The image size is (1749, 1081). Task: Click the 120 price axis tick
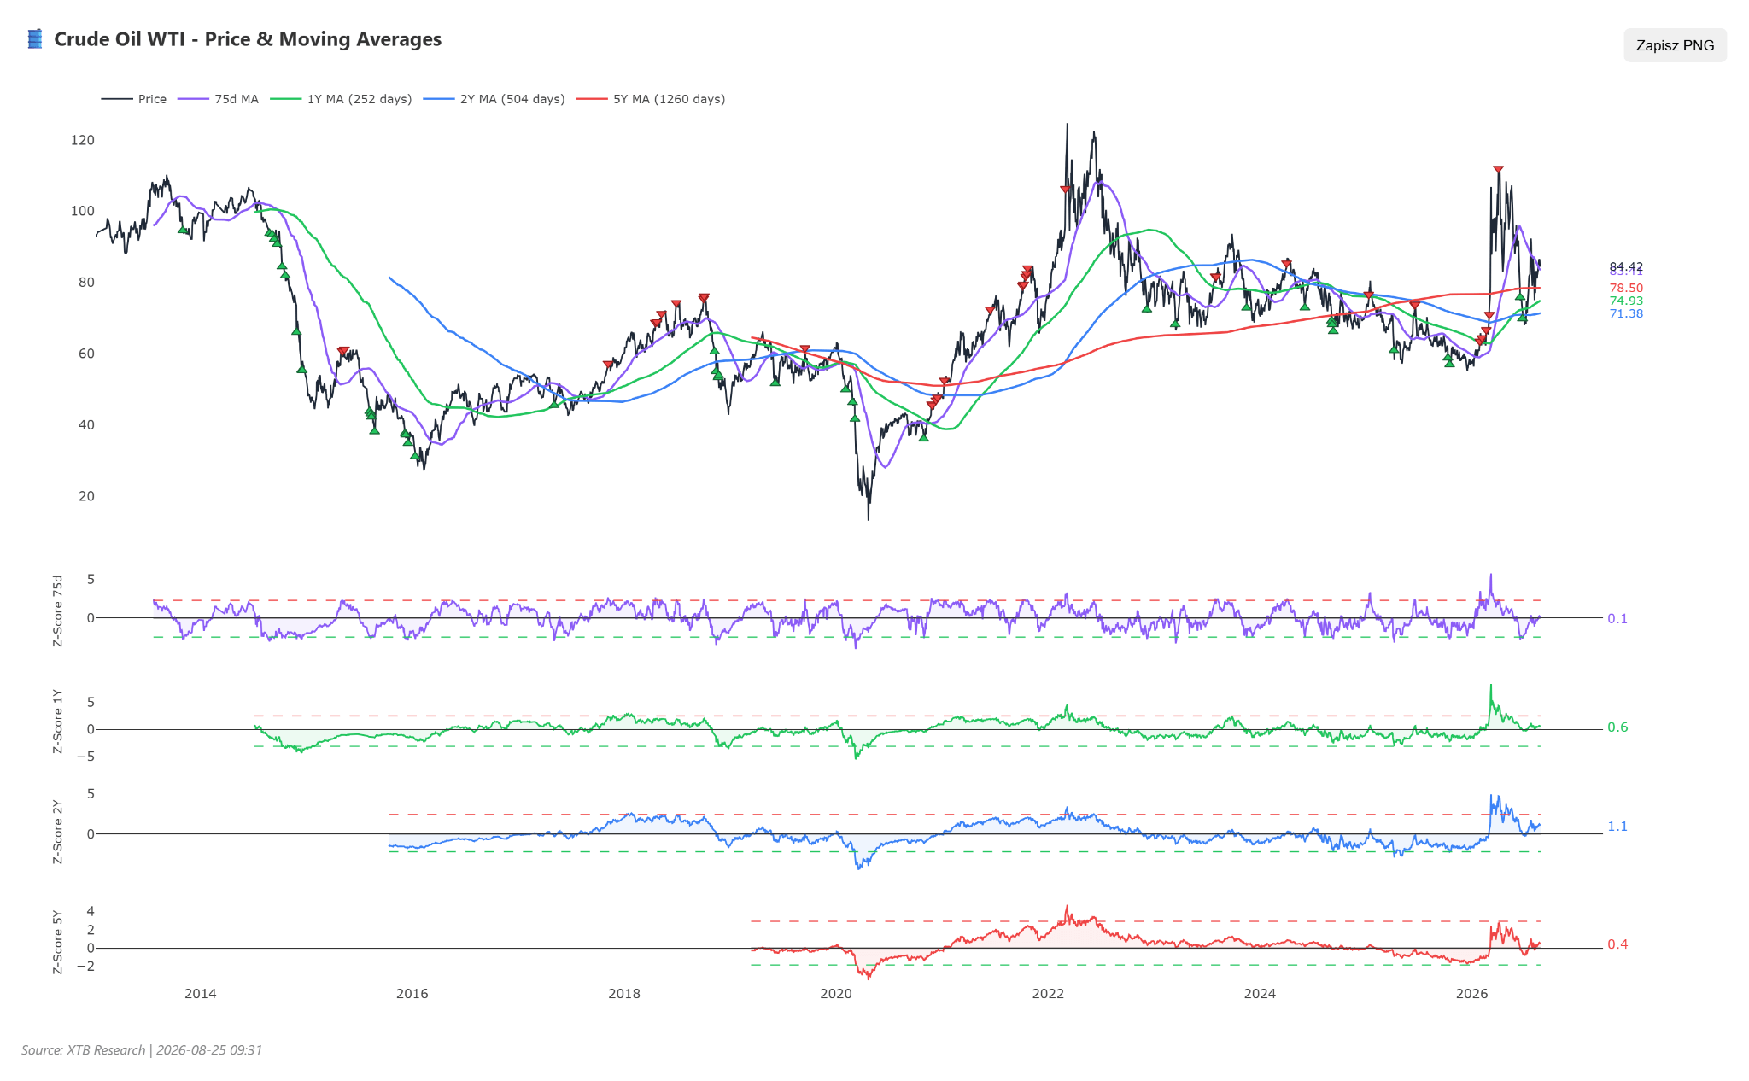83,140
